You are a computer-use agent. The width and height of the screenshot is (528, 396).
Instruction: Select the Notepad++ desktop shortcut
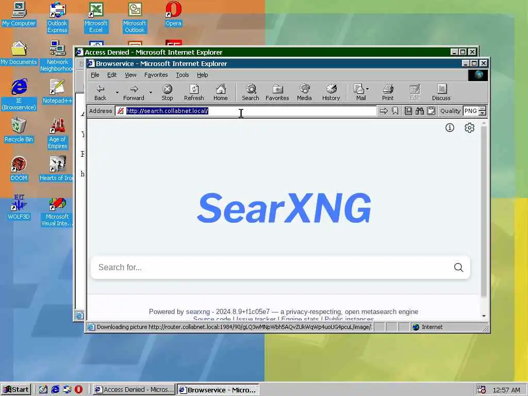pos(57,92)
